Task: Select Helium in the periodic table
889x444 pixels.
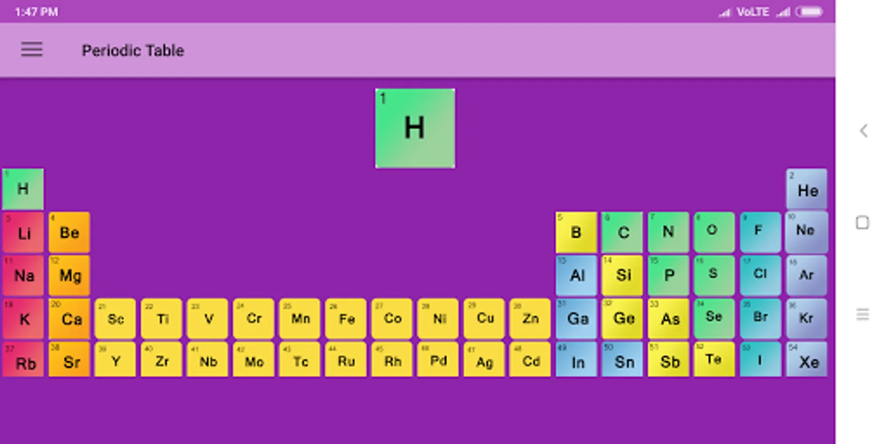Action: point(807,189)
